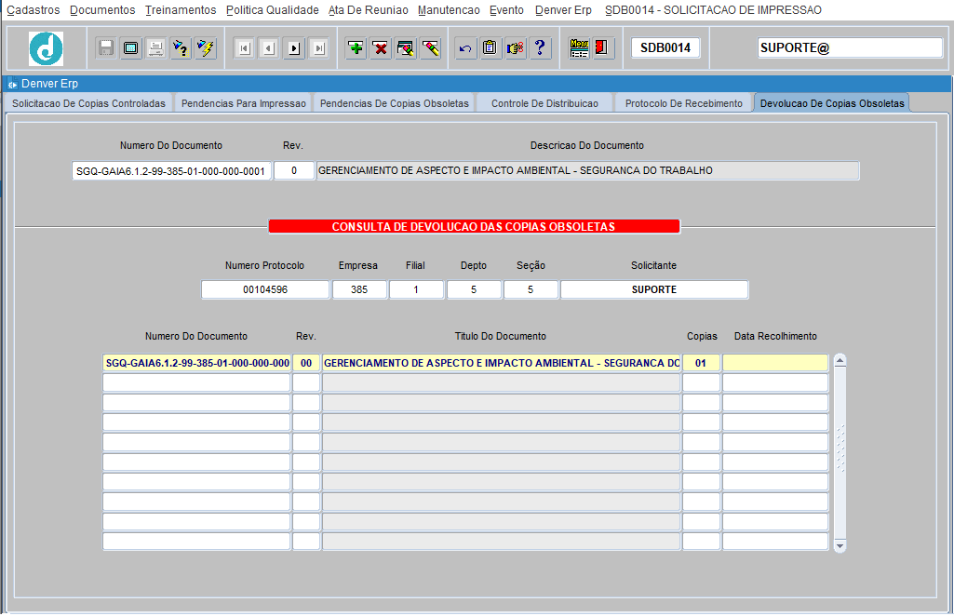
Task: Click the grid scrollbar down arrow
Action: tap(840, 545)
